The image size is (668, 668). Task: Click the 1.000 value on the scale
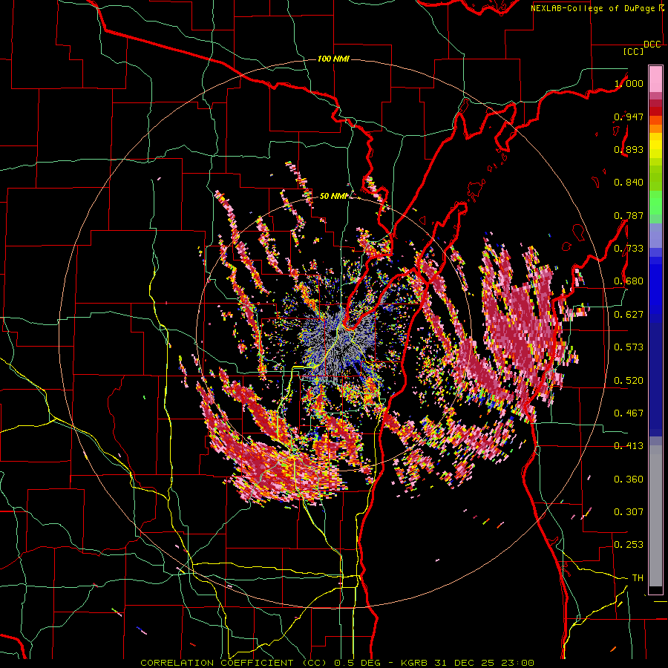pyautogui.click(x=629, y=83)
